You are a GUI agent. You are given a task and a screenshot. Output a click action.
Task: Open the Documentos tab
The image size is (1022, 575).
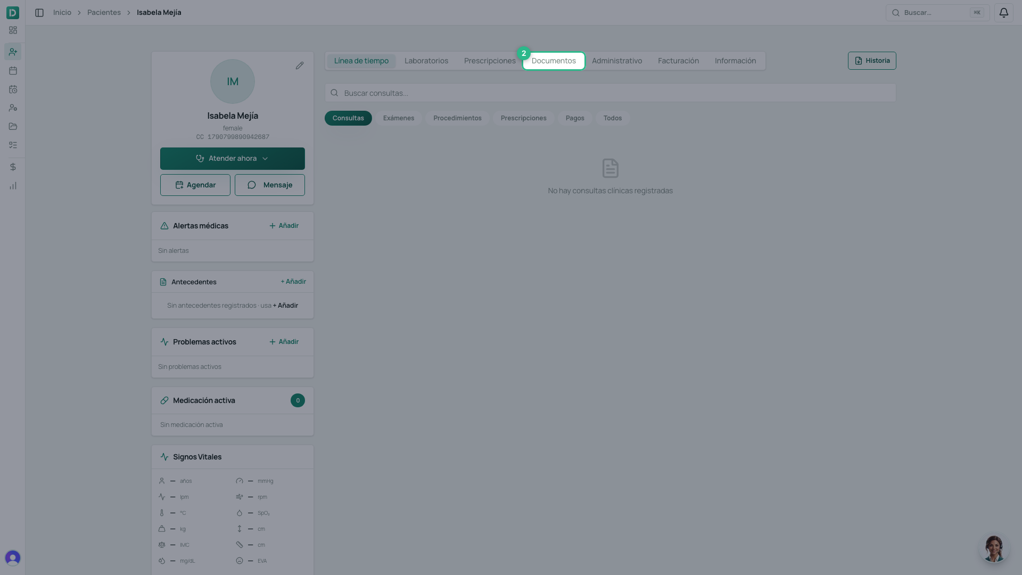[554, 61]
